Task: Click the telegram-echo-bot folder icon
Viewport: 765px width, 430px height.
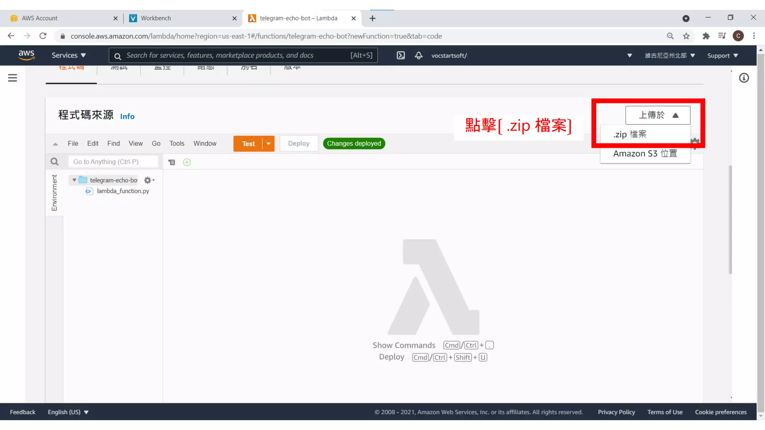Action: point(83,180)
